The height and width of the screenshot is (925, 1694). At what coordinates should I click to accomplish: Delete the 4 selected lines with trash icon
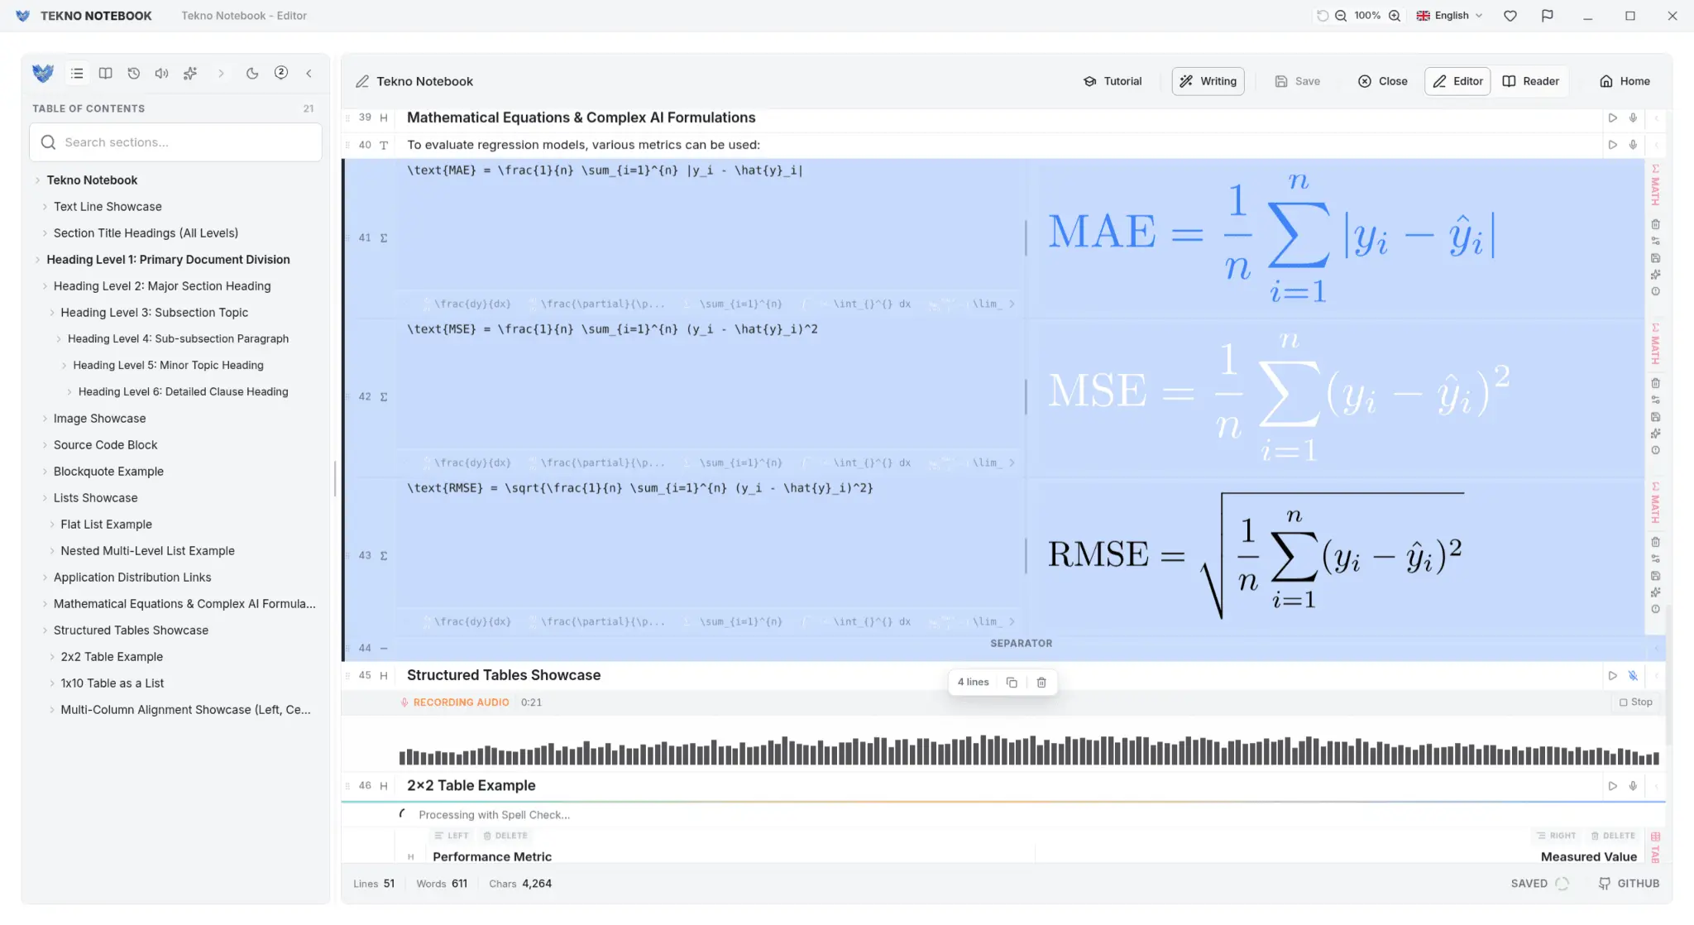coord(1041,683)
